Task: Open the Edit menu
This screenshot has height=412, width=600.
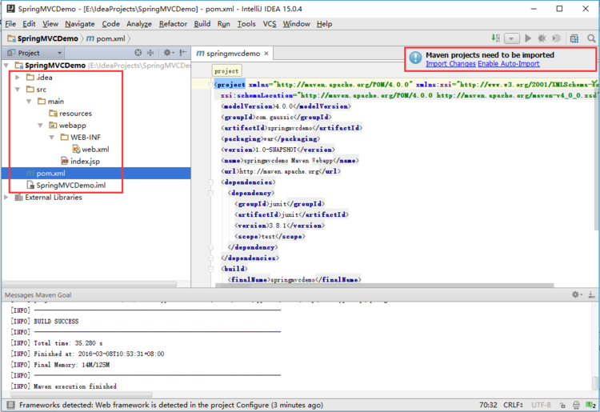Action: pyautogui.click(x=29, y=24)
